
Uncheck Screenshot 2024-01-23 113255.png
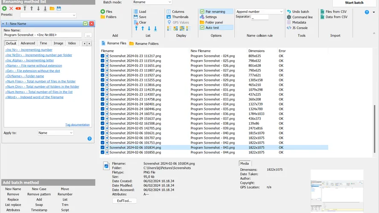click(102, 80)
